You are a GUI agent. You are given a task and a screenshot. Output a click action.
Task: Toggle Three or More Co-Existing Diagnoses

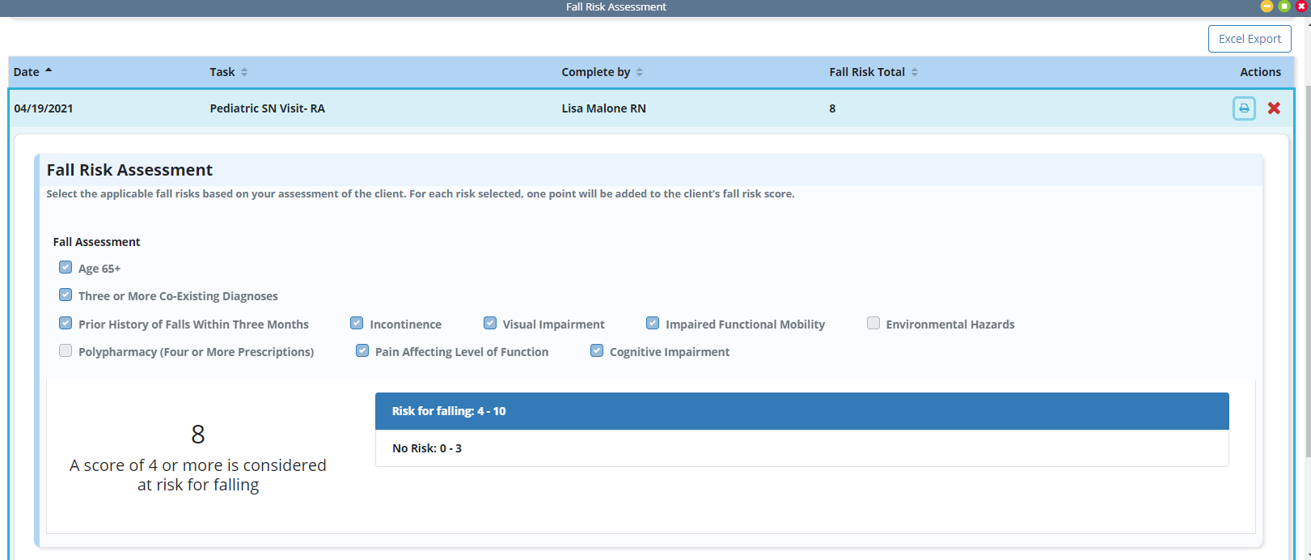coord(66,295)
